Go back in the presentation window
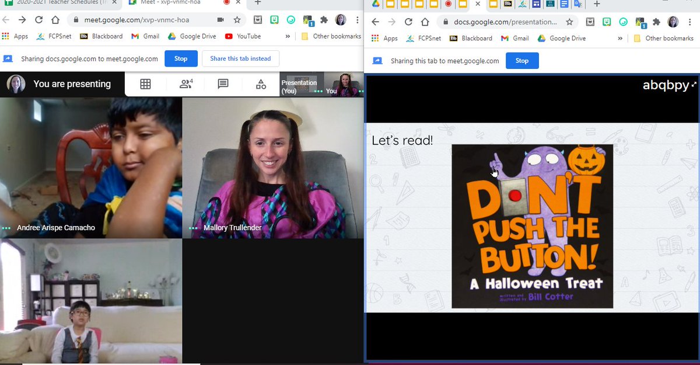Viewport: 700px width, 365px height. [375, 22]
